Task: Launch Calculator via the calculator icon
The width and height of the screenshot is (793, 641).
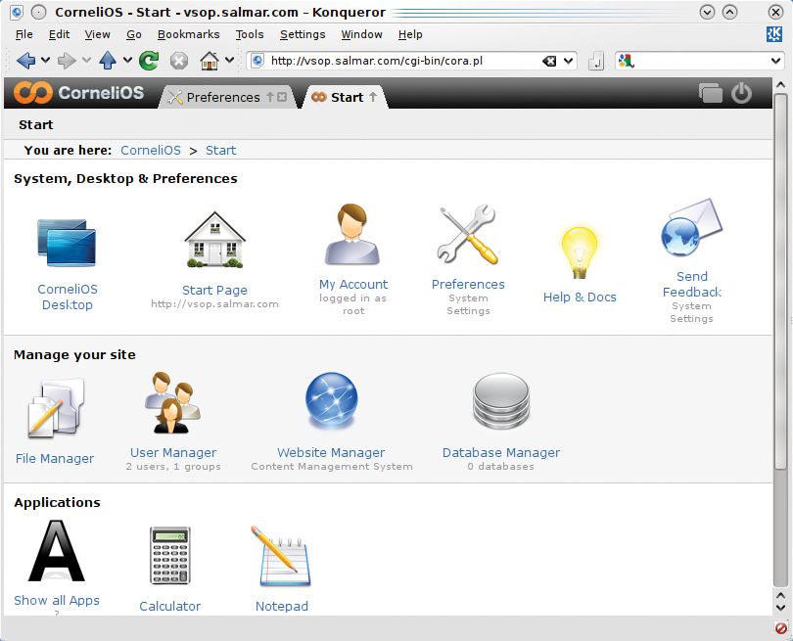Action: pyautogui.click(x=170, y=556)
